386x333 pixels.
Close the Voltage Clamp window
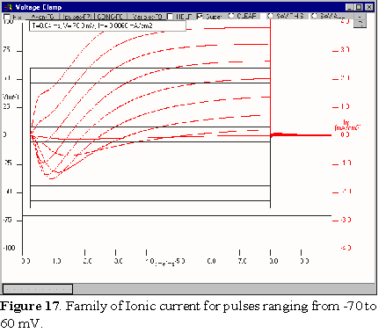point(369,7)
